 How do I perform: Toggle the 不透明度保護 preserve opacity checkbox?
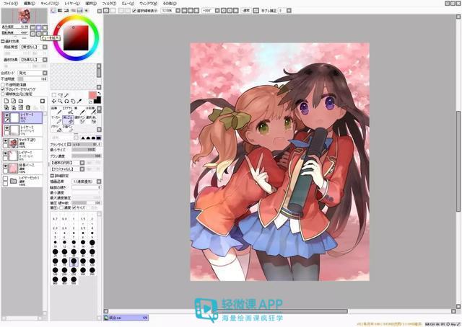click(3, 84)
